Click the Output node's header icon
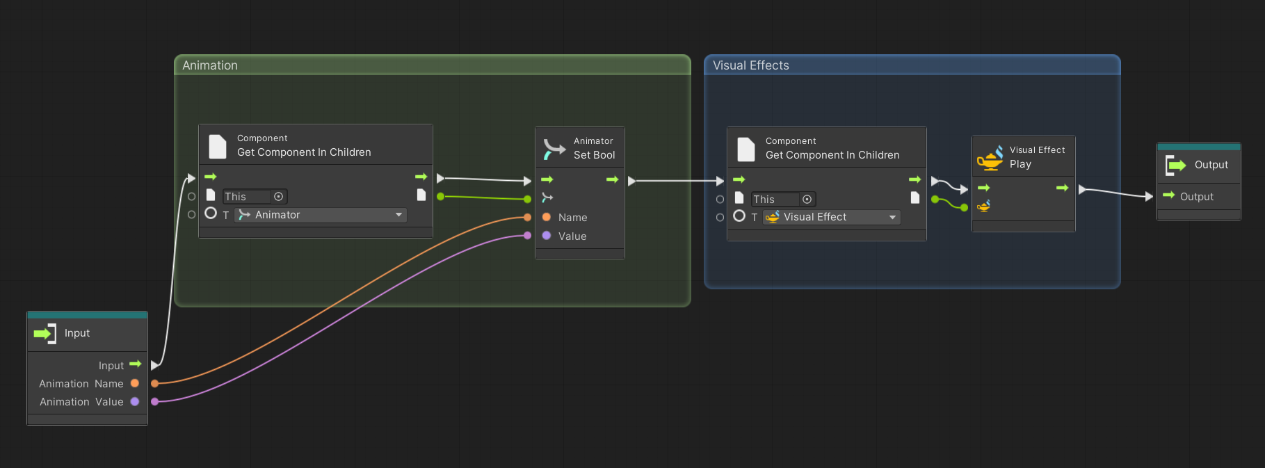Viewport: 1265px width, 468px height. 1175,165
